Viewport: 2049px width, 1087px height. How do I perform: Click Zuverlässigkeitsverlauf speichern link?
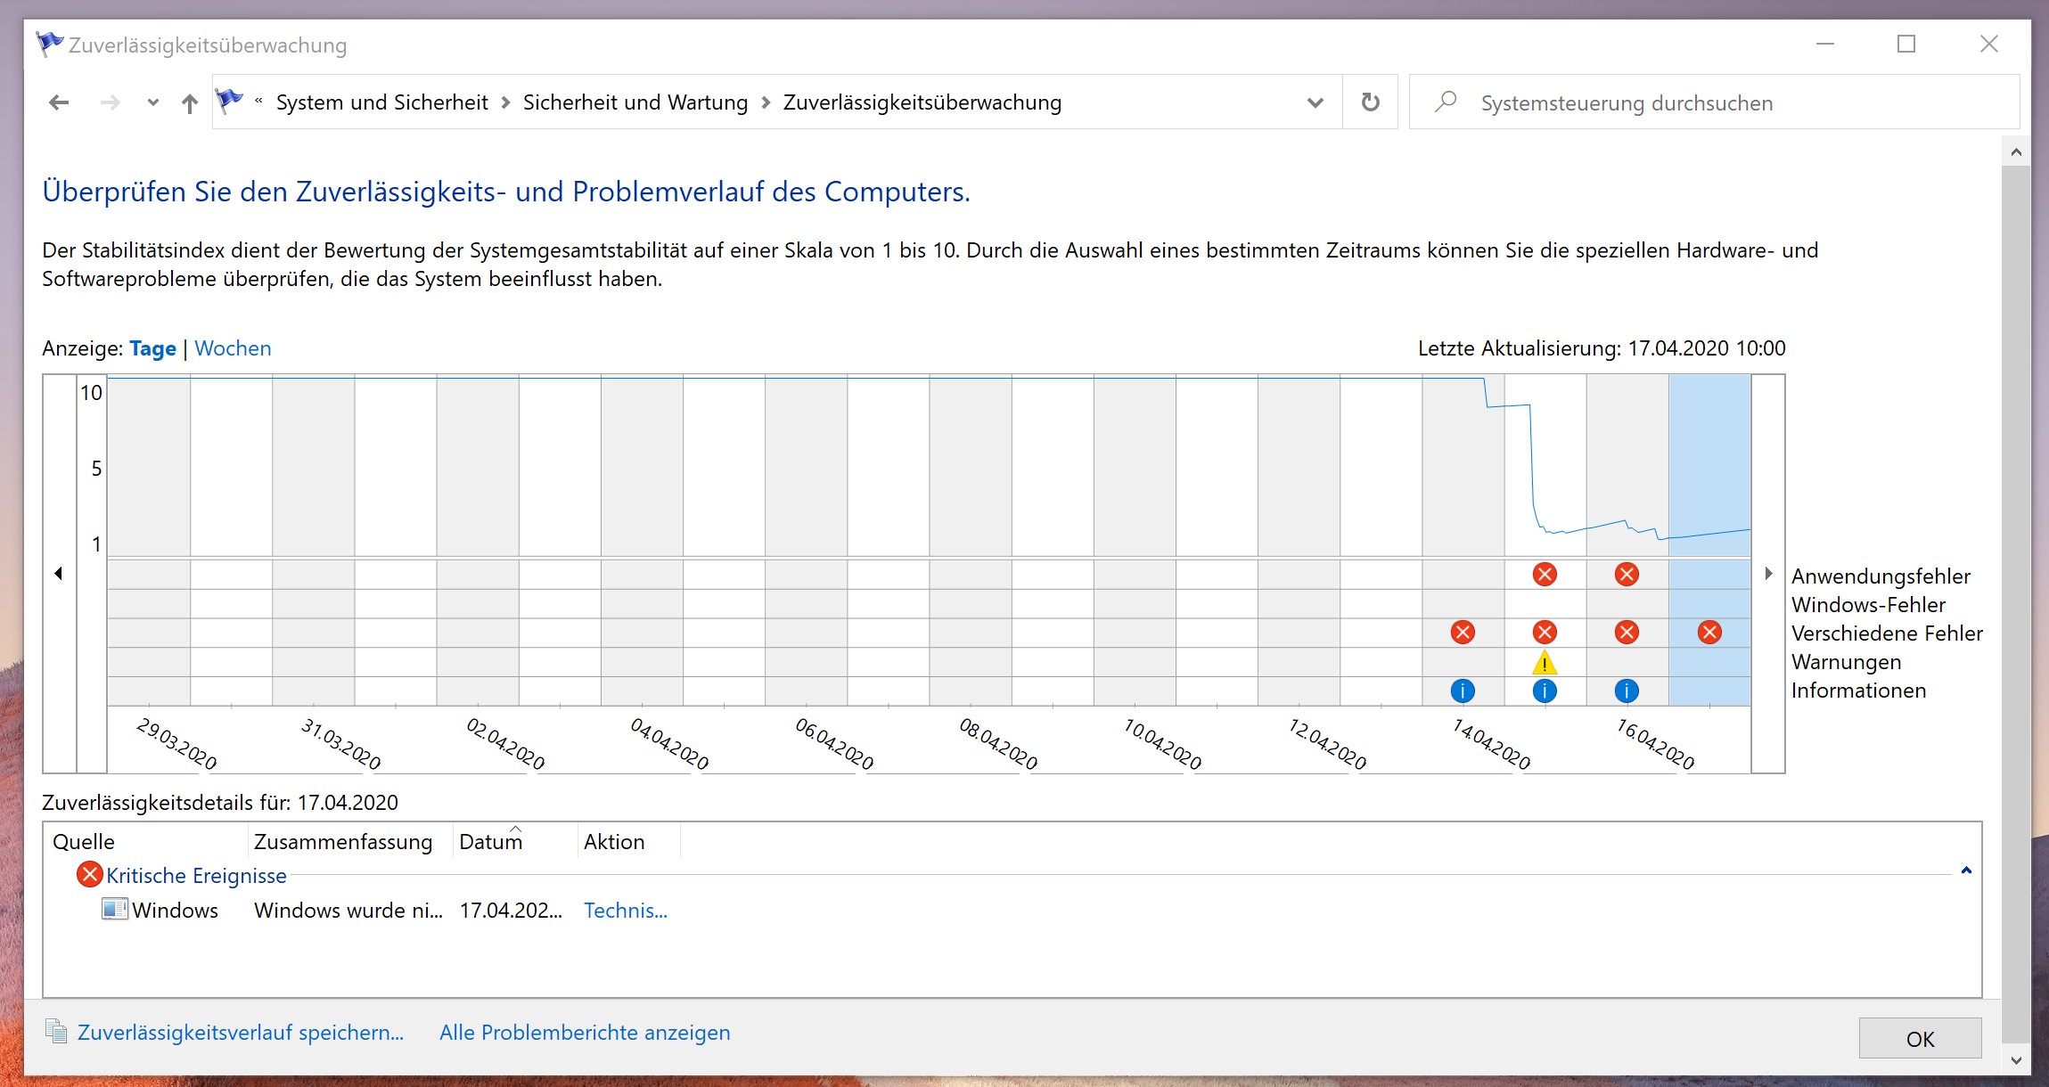point(241,1033)
